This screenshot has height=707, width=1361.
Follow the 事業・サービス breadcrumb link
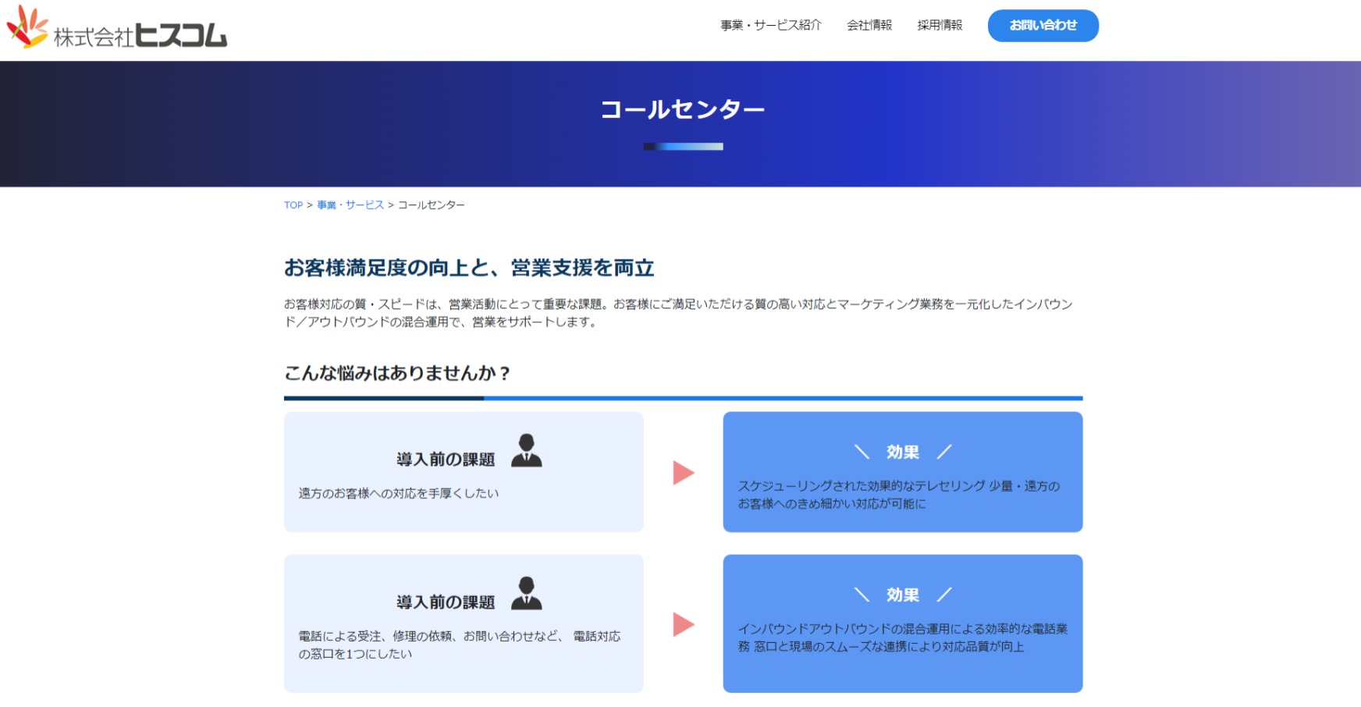pos(350,205)
